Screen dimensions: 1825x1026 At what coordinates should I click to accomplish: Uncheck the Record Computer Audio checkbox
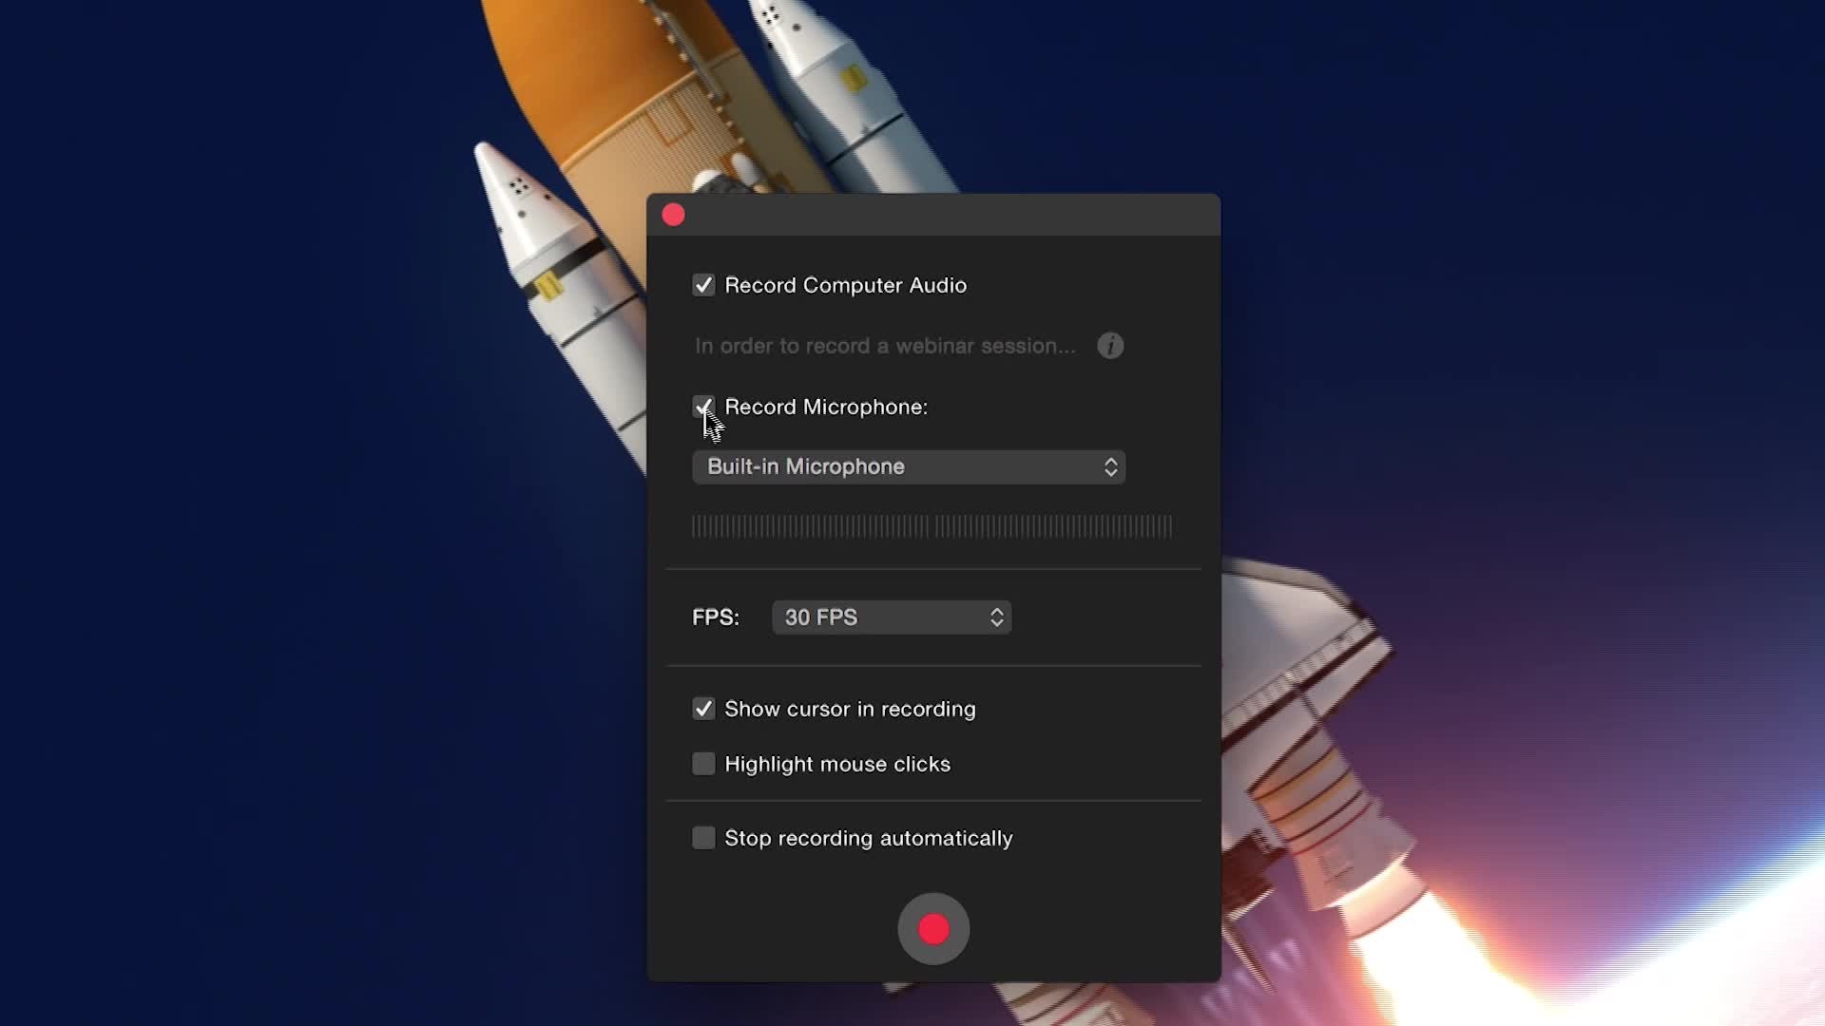[x=703, y=285]
